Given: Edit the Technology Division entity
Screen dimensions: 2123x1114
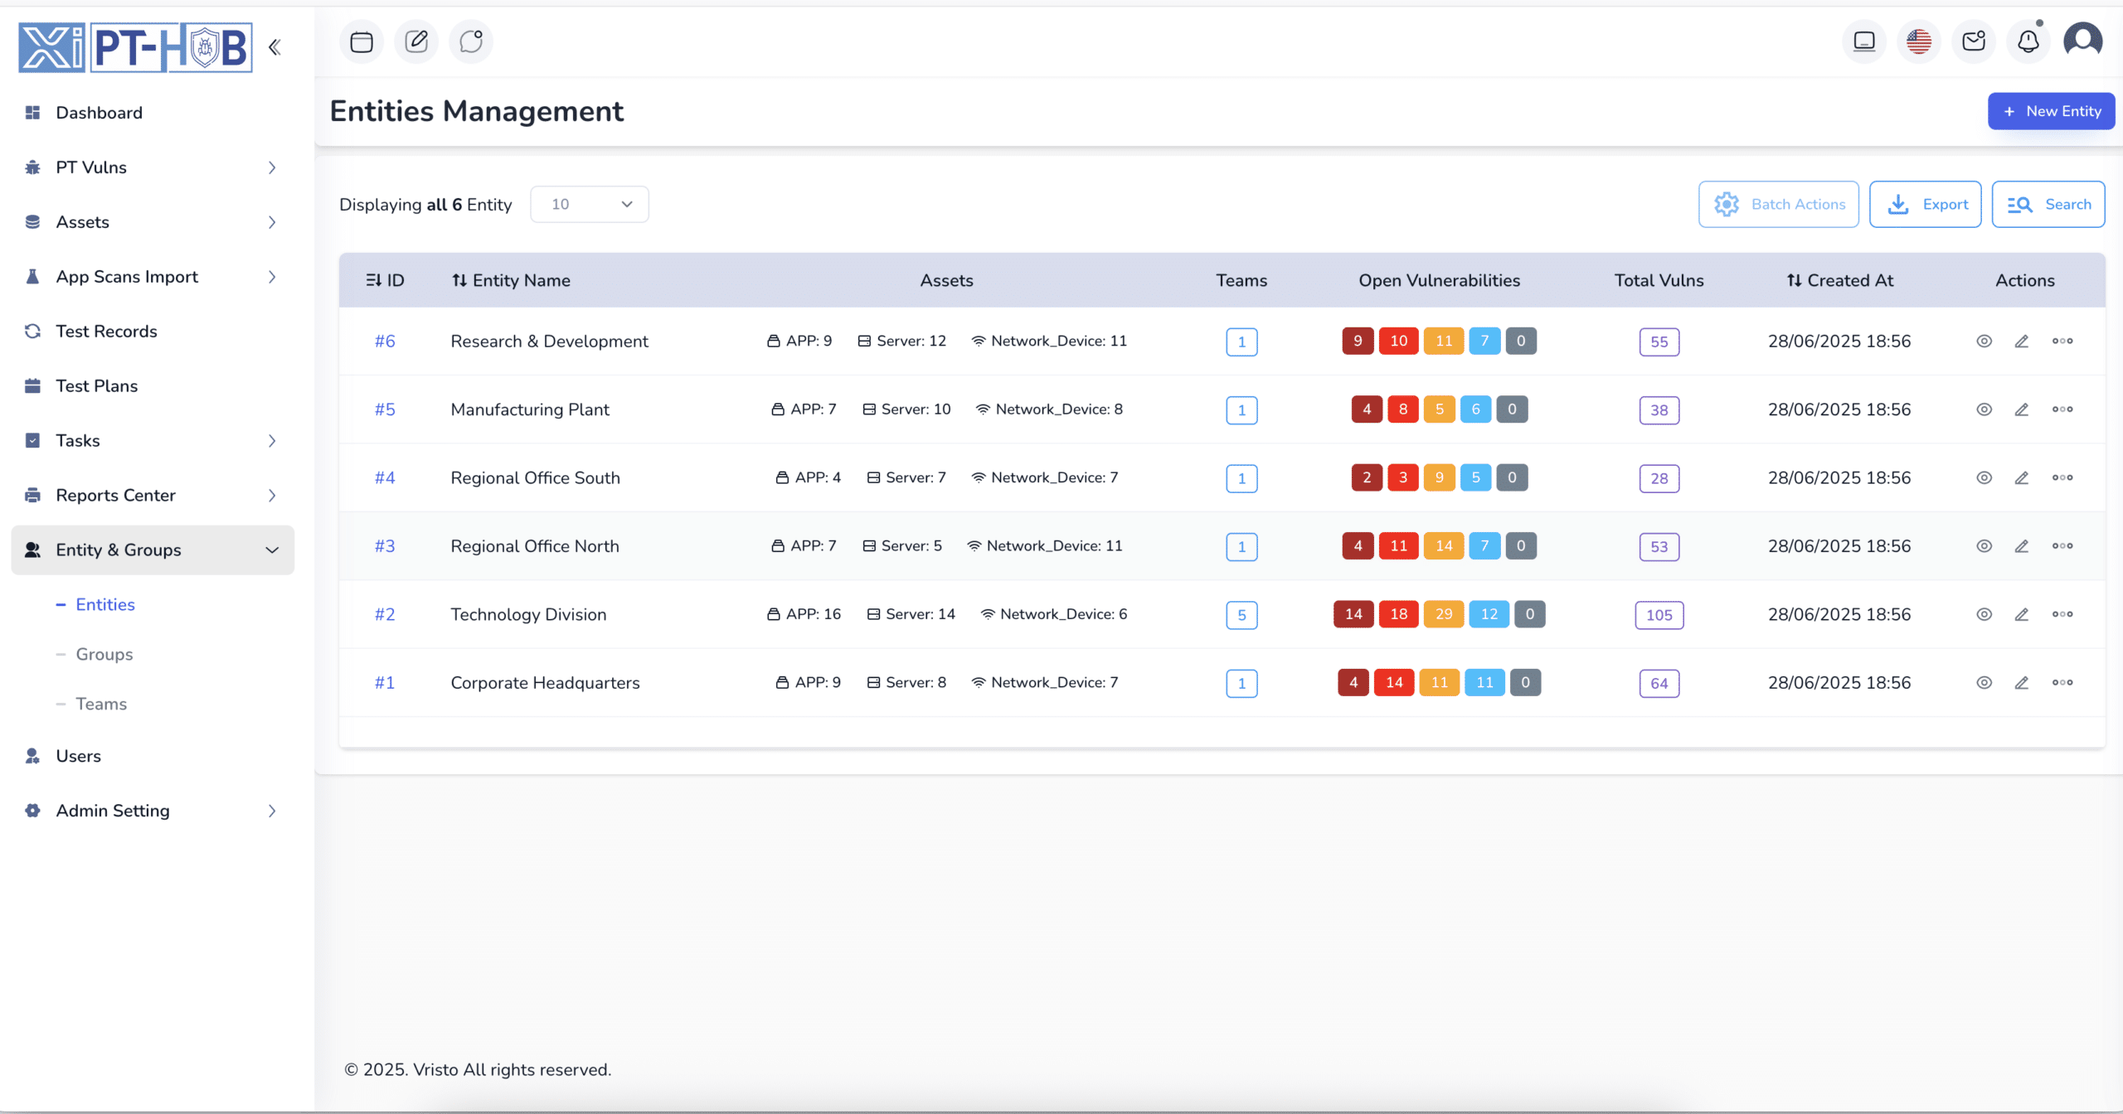Looking at the screenshot, I should (x=2022, y=614).
